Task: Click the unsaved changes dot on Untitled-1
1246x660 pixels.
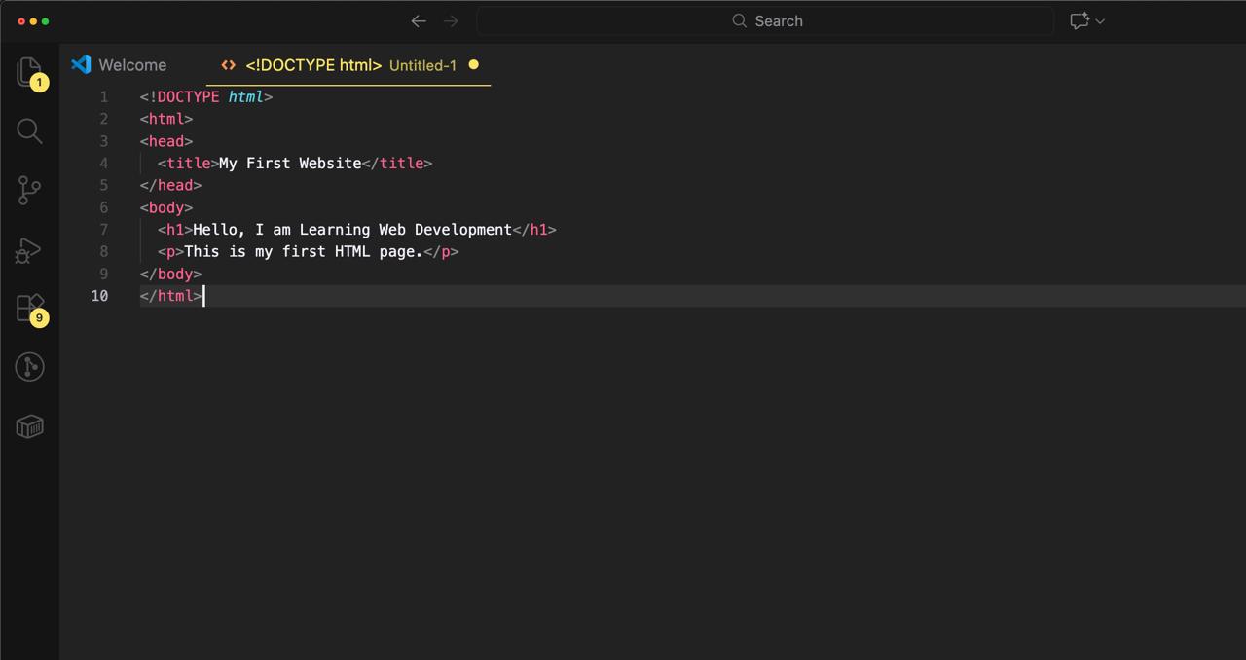Action: (x=474, y=64)
